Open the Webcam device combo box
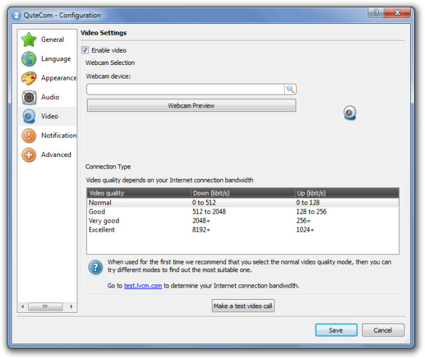 pyautogui.click(x=191, y=89)
